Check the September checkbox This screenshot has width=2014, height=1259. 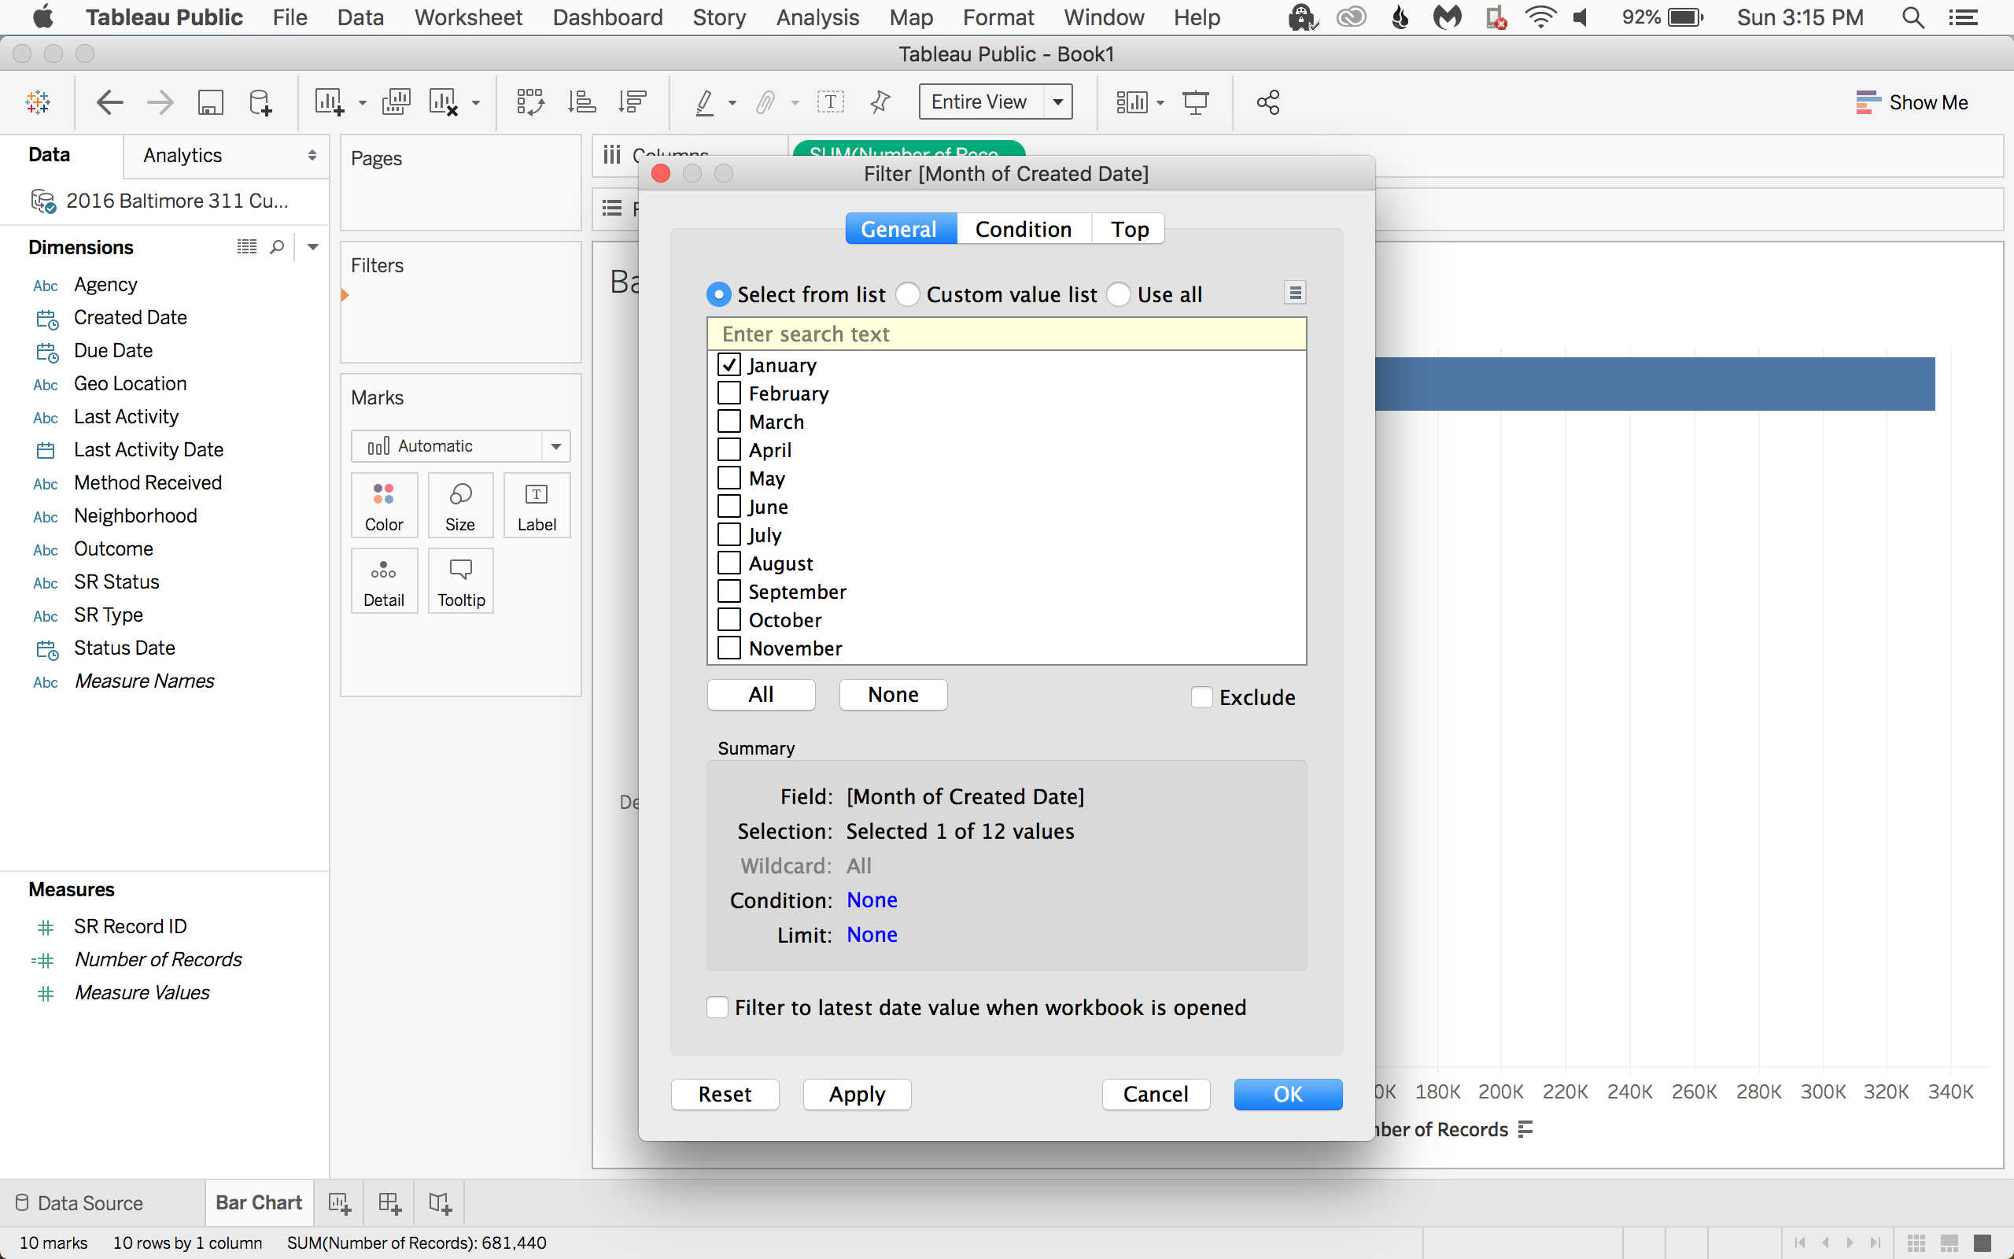729,591
